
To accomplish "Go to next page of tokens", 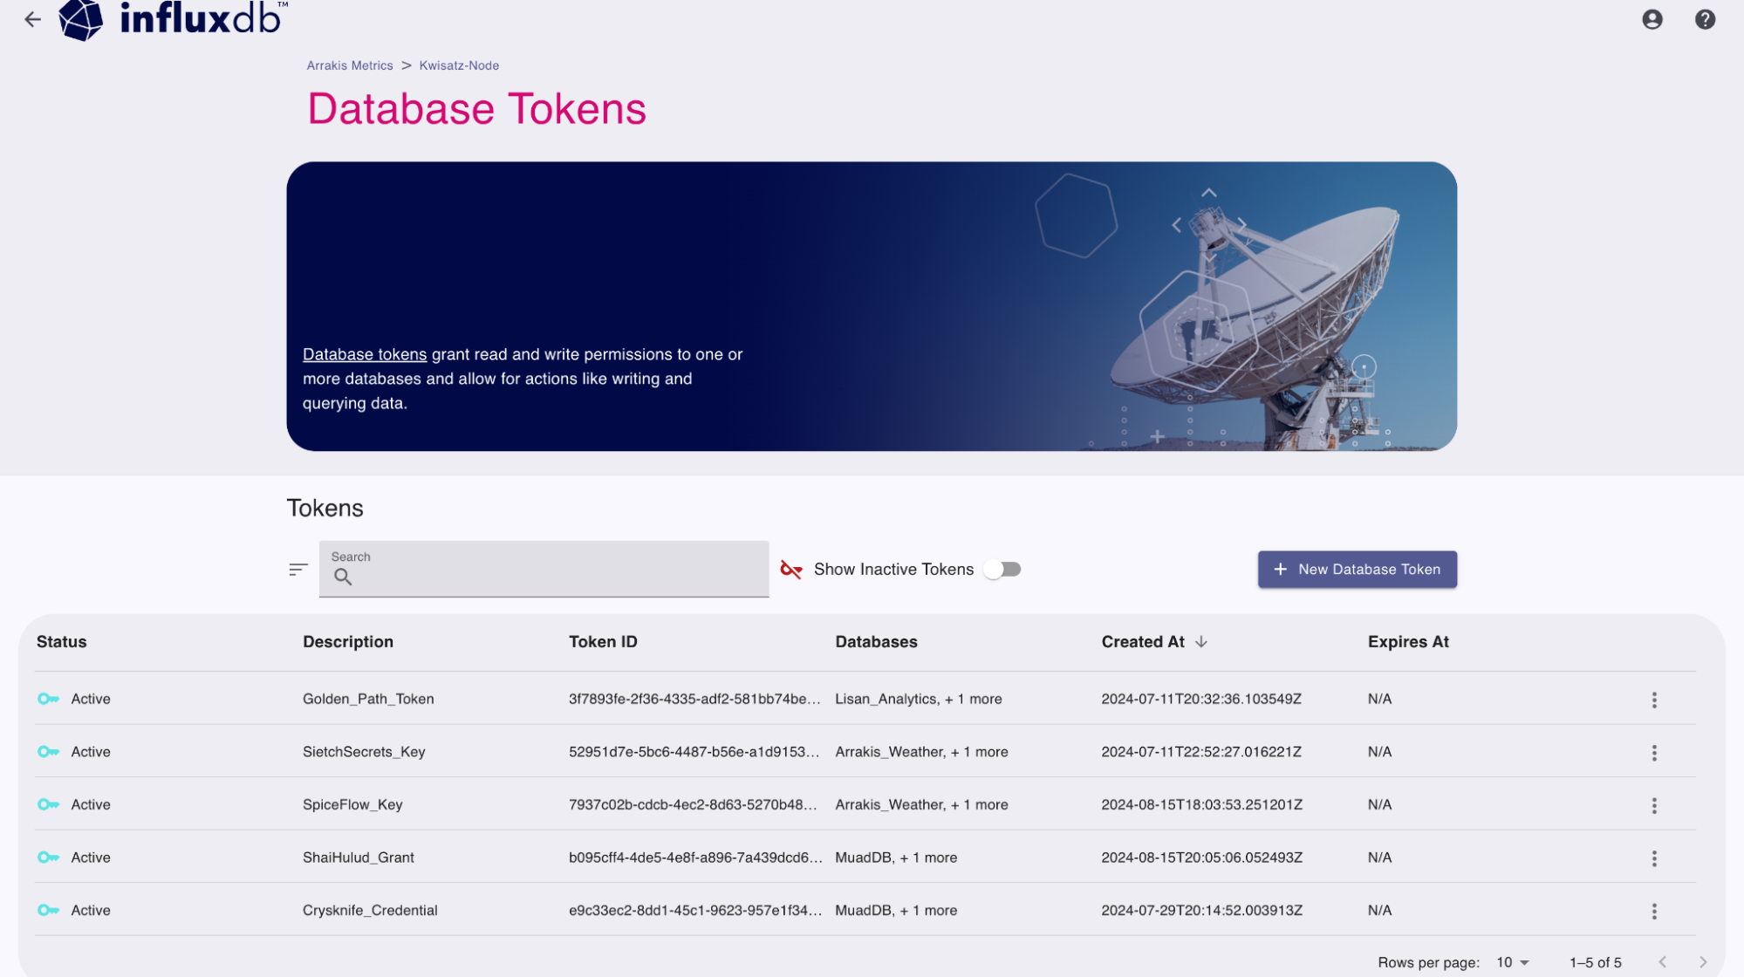I will [1702, 962].
